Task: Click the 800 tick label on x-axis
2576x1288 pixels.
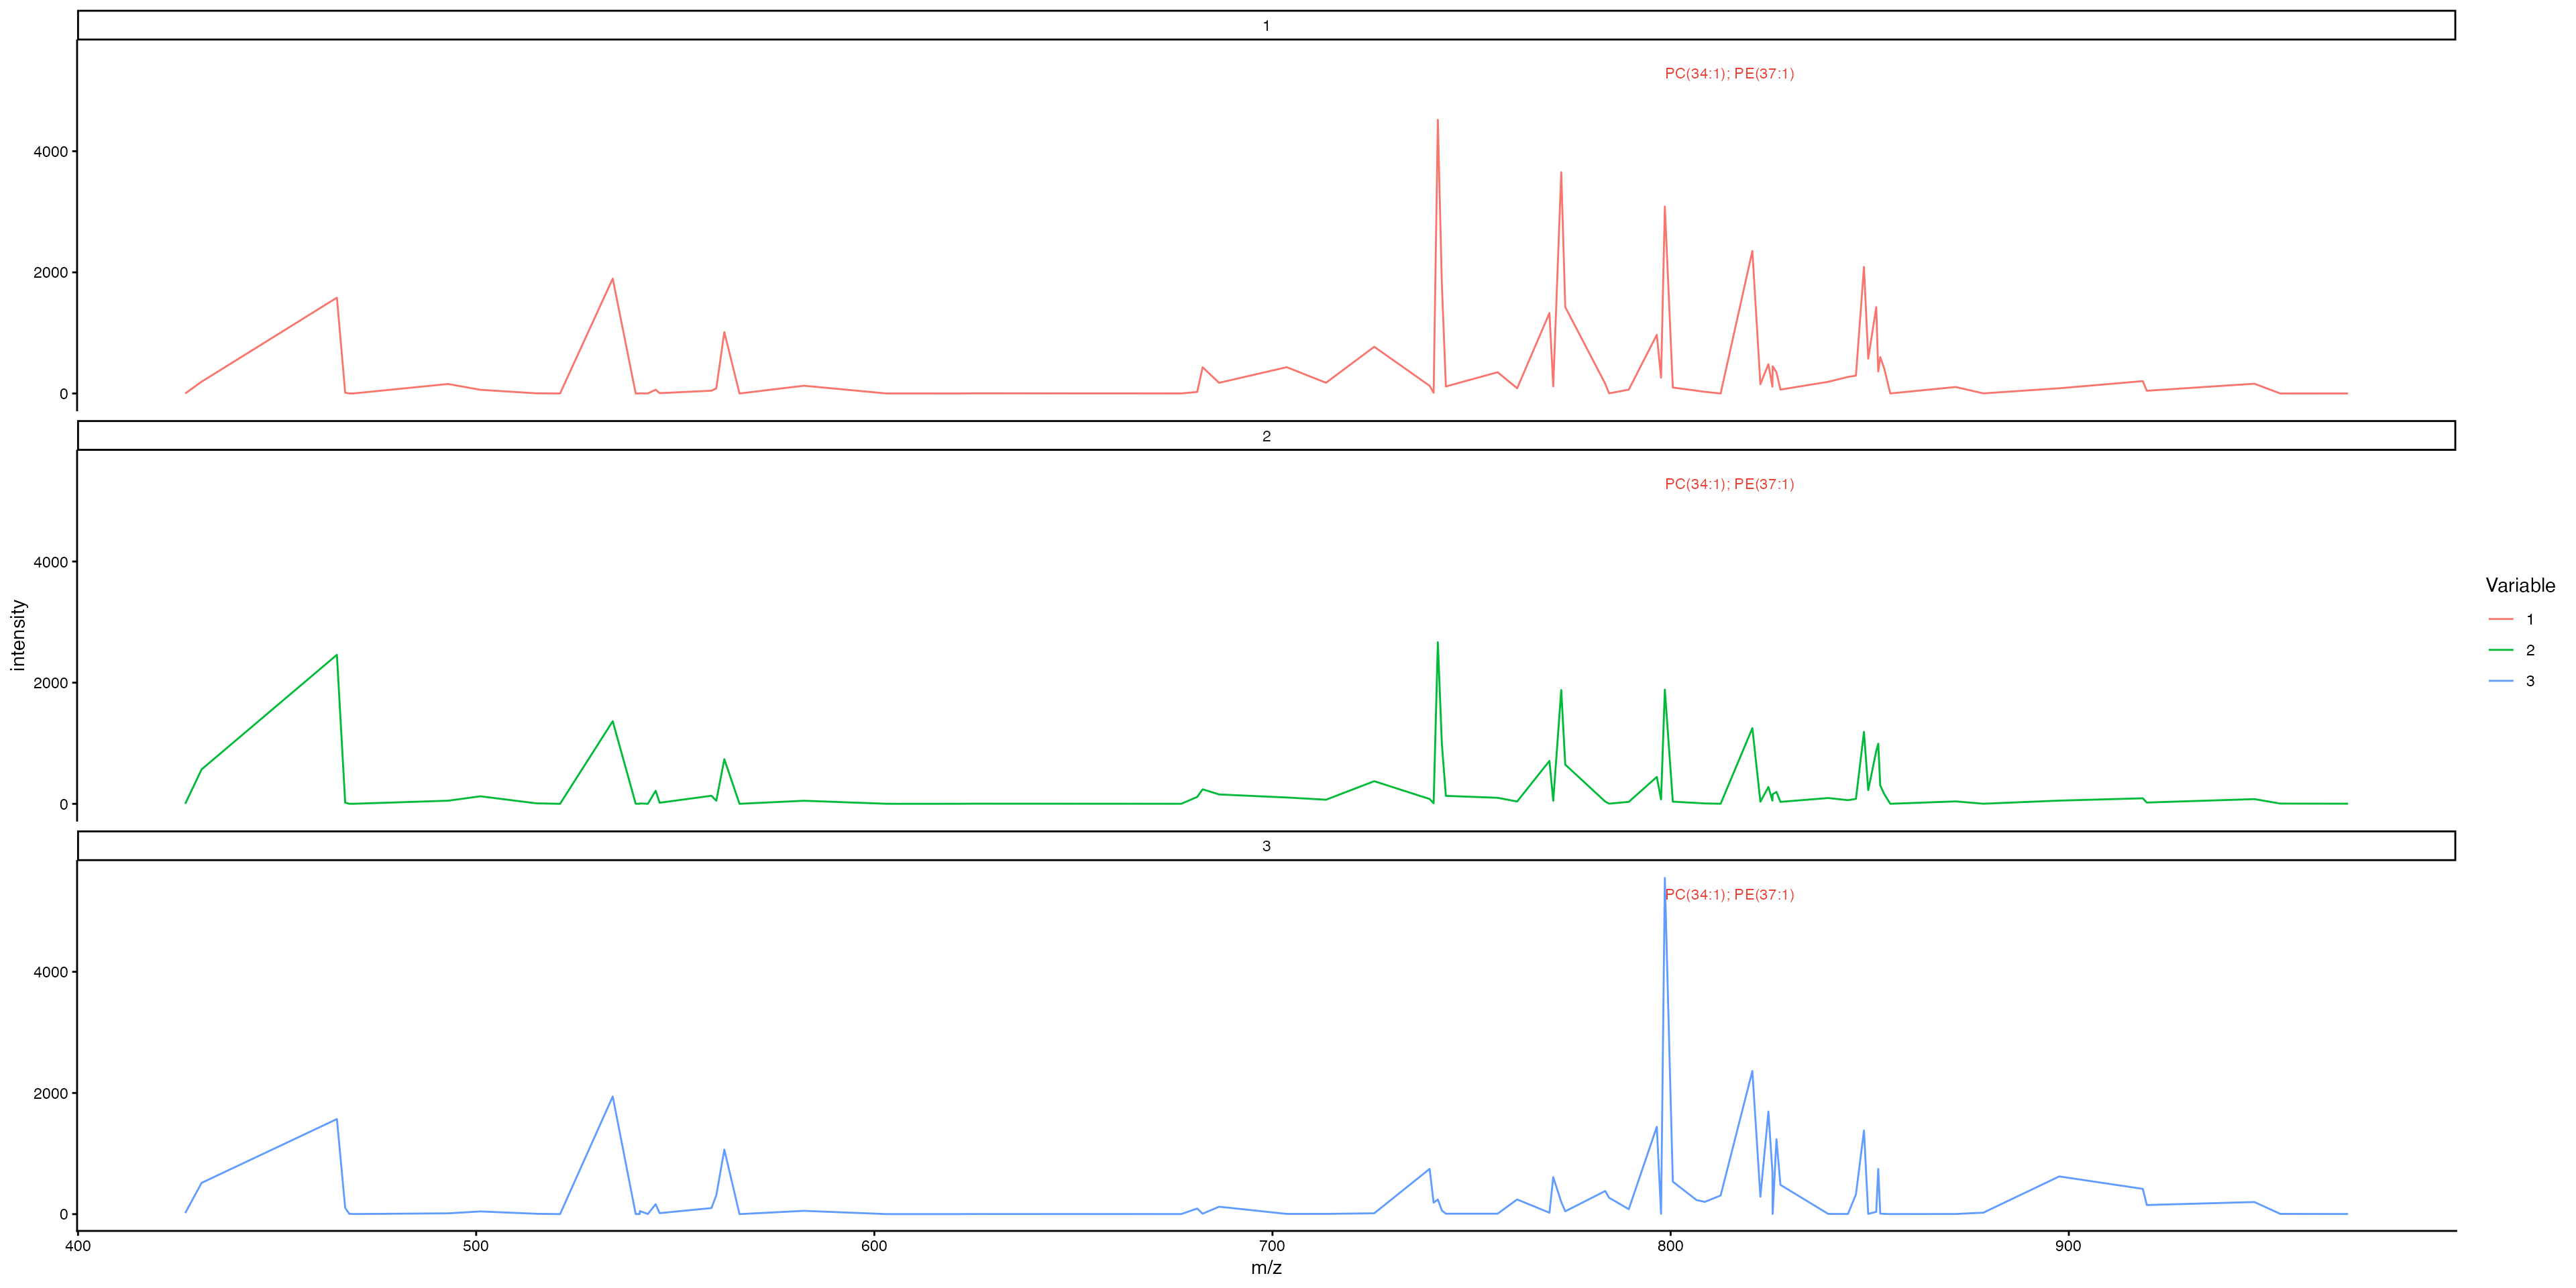Action: (1670, 1246)
